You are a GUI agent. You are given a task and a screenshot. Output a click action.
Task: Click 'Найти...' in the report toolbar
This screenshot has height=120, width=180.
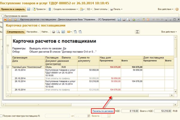(x=45, y=31)
